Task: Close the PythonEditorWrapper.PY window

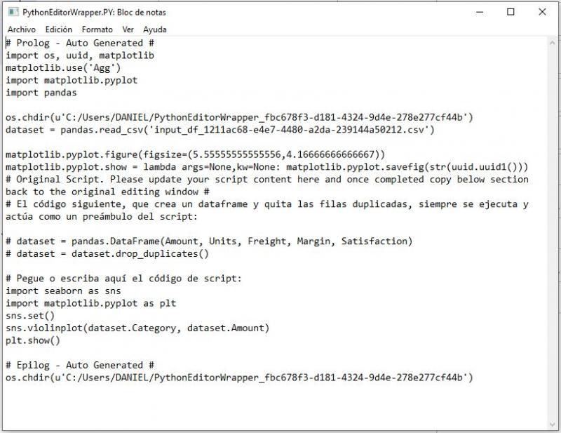Action: pyautogui.click(x=541, y=12)
